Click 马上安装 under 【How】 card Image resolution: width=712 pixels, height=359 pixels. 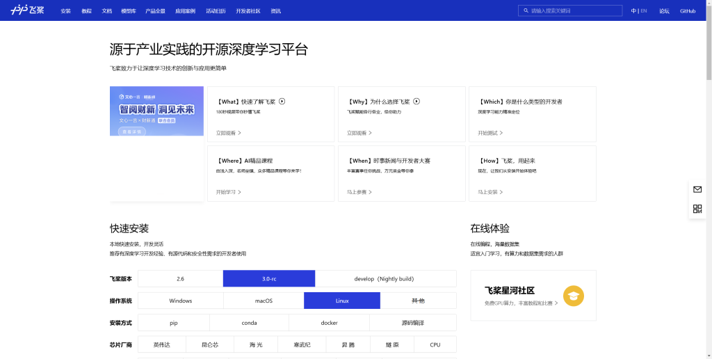490,192
